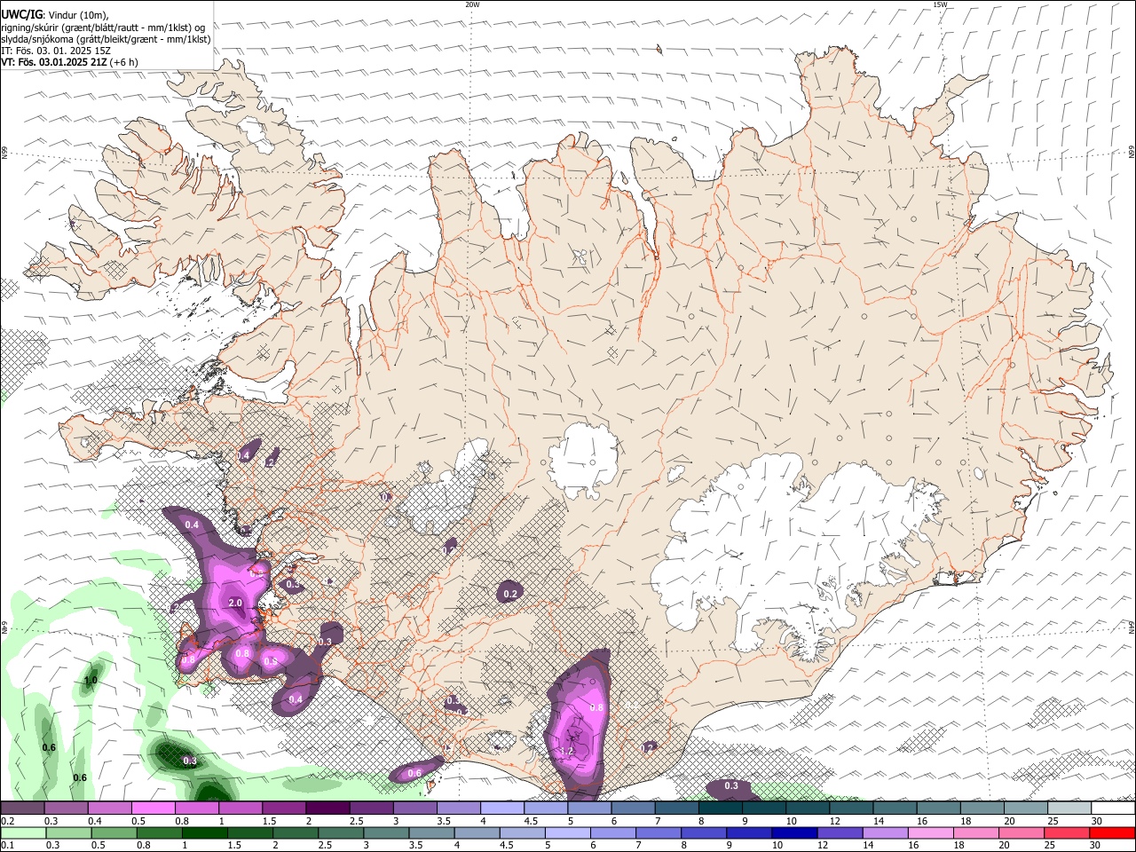Click the 2.0 snowfall contour label
The width and height of the screenshot is (1136, 852).
click(x=235, y=603)
